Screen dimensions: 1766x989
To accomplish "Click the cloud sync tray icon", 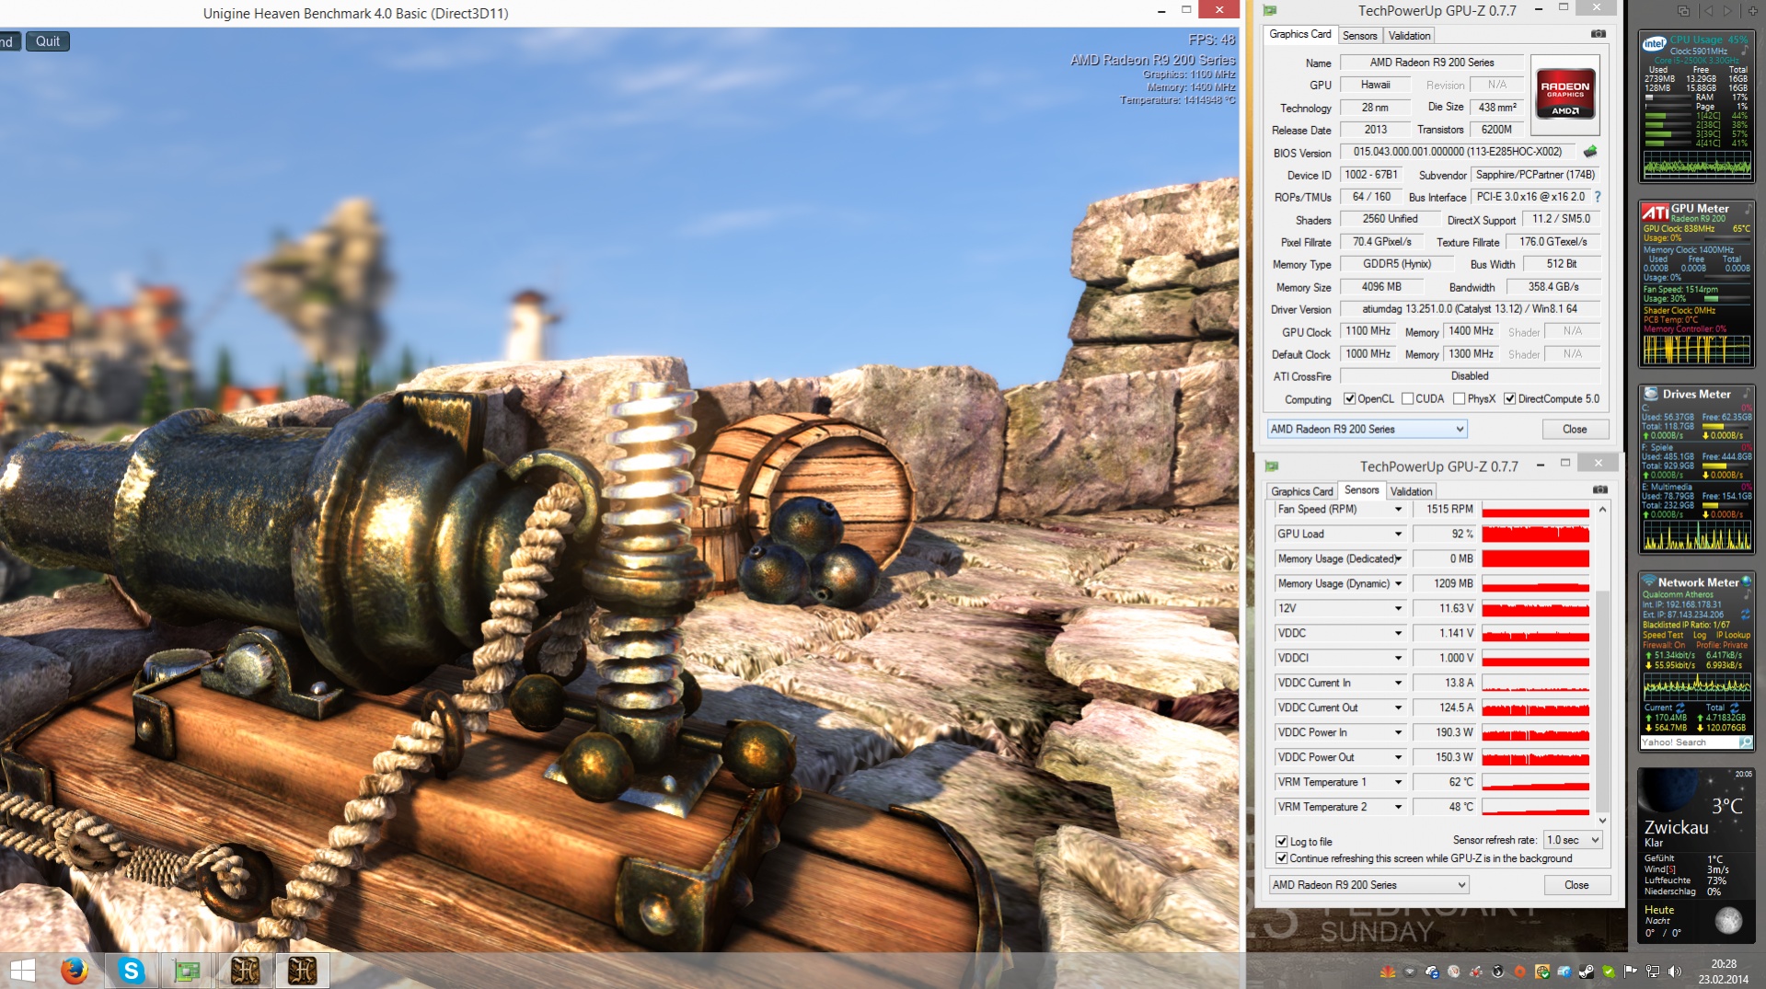I will click(x=1432, y=972).
